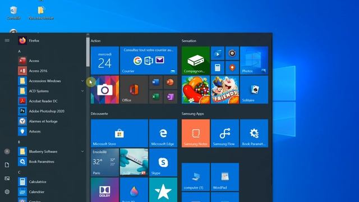The image size is (359, 202).
Task: Open the calendar tile showing mercredi 24
Action: (x=105, y=61)
